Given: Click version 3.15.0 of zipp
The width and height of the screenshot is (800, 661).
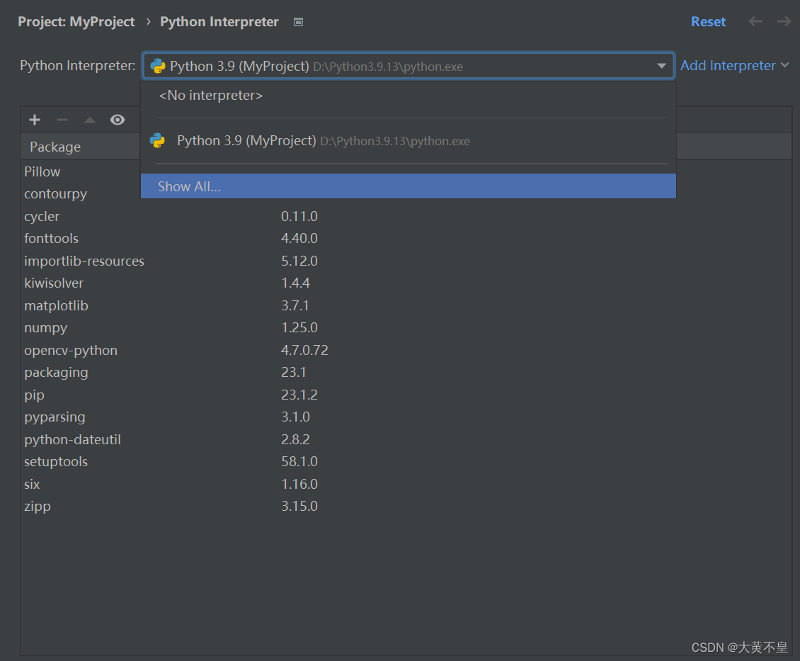Looking at the screenshot, I should [x=299, y=507].
